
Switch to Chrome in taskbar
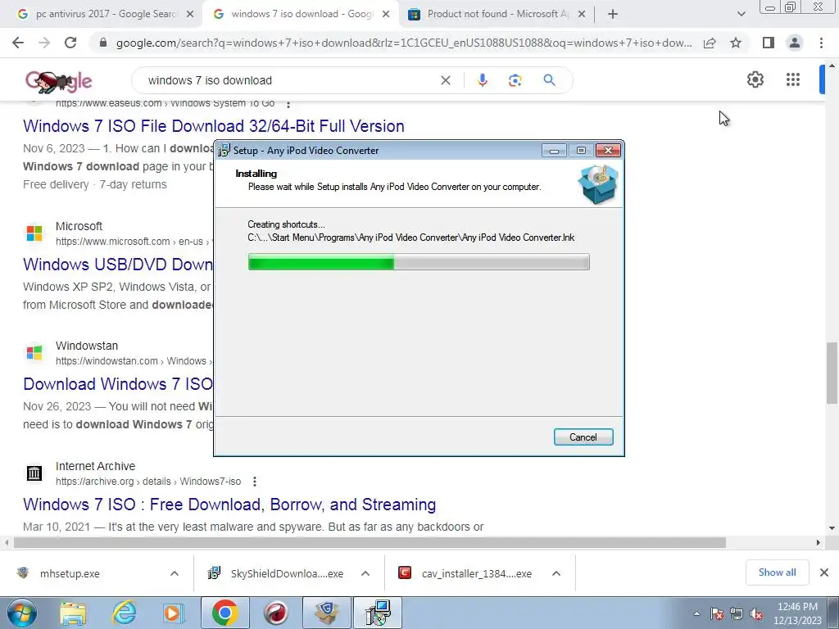tap(224, 613)
